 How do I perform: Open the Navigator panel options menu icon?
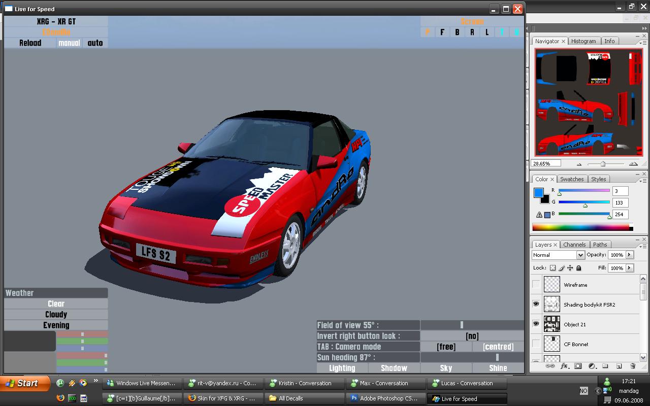[642, 42]
